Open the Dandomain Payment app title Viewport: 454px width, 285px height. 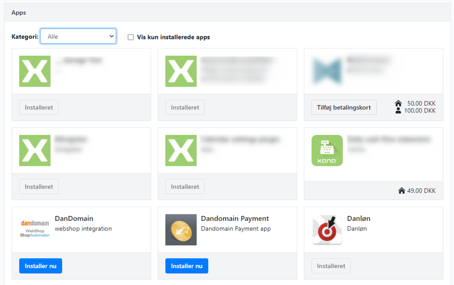tap(235, 219)
